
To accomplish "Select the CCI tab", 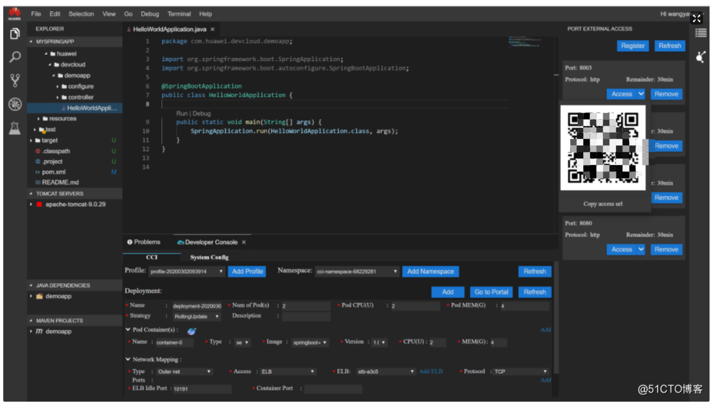I will (x=152, y=257).
